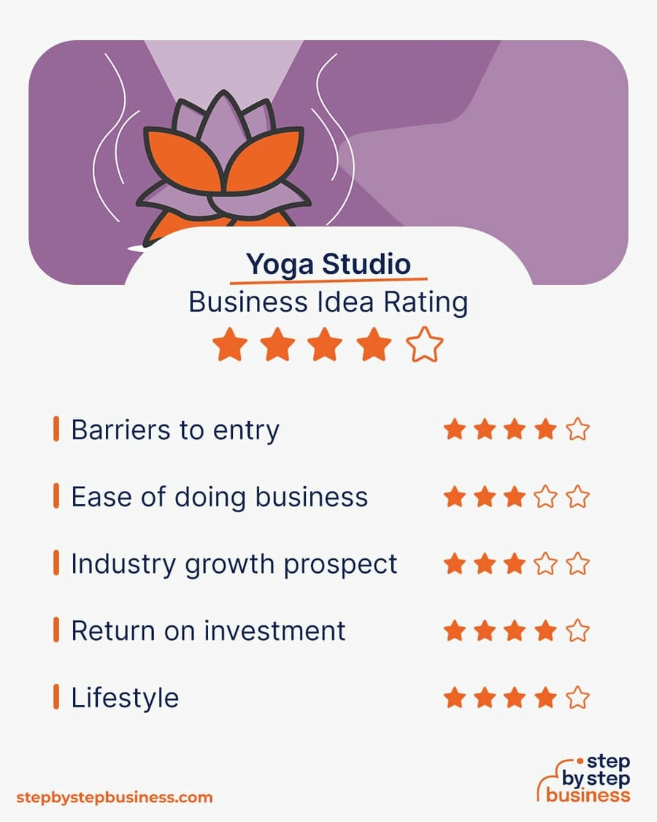Image resolution: width=657 pixels, height=822 pixels.
Task: Click the empty fifth star of overall rating
Action: (x=424, y=344)
